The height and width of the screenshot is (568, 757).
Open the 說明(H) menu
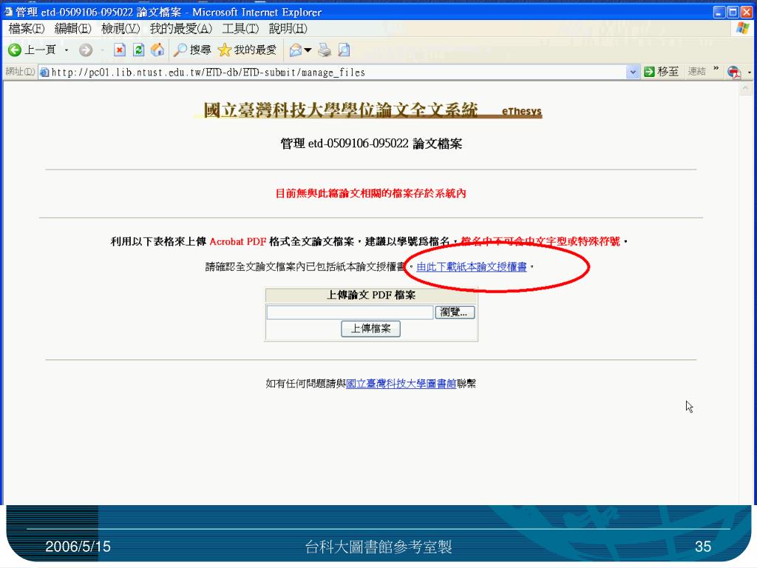[x=288, y=29]
